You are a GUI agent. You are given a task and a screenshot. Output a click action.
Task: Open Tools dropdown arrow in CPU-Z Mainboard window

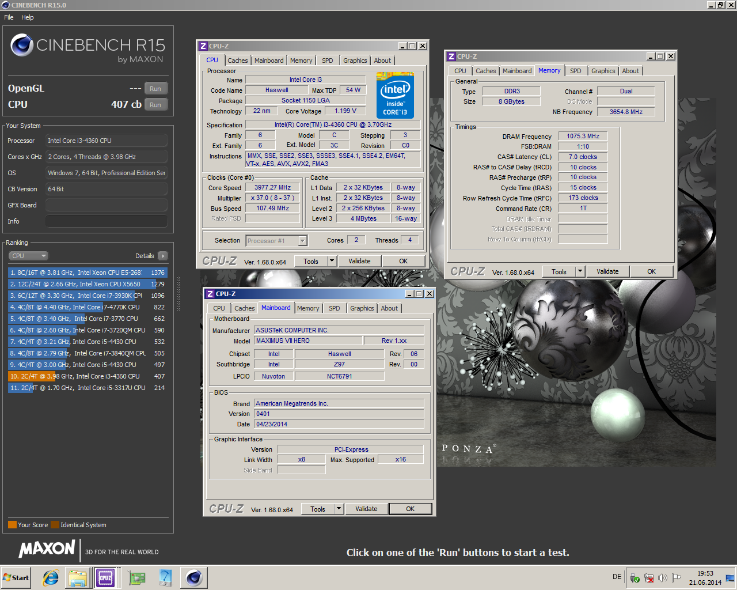coord(339,509)
